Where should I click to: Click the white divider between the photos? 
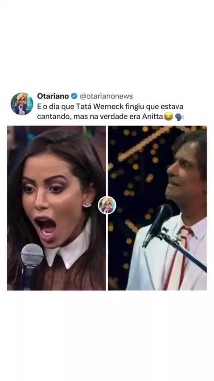click(107, 208)
